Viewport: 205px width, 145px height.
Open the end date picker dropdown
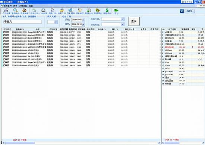(x=83, y=24)
